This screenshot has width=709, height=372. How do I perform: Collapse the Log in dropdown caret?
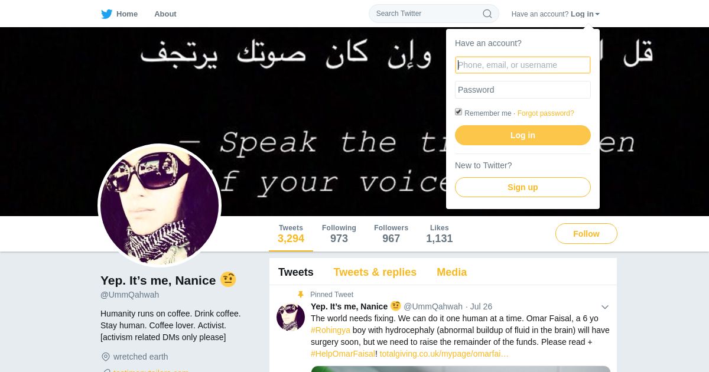pos(597,14)
